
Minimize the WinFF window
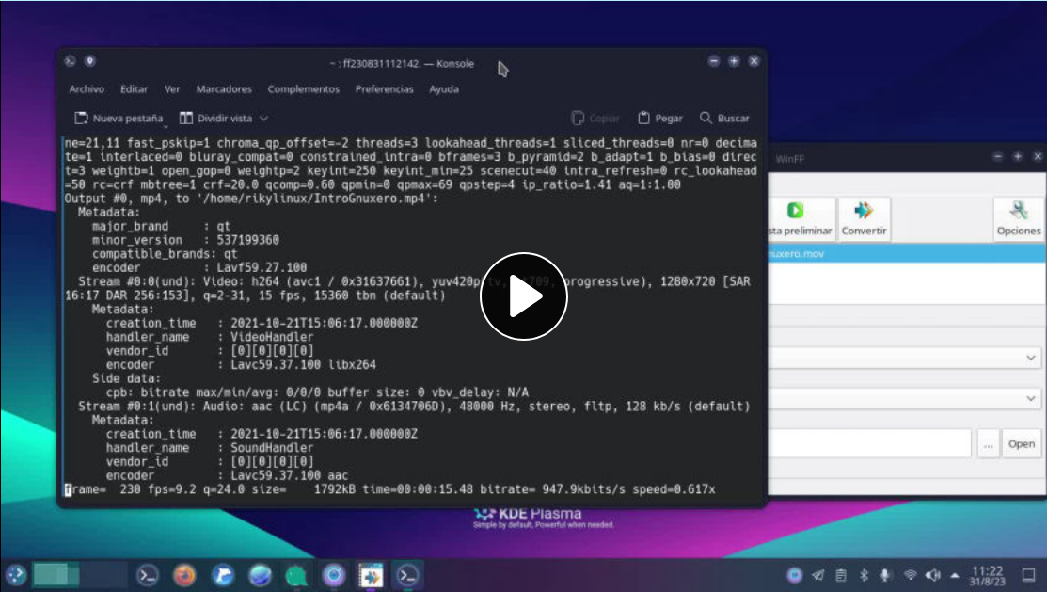[x=997, y=156]
